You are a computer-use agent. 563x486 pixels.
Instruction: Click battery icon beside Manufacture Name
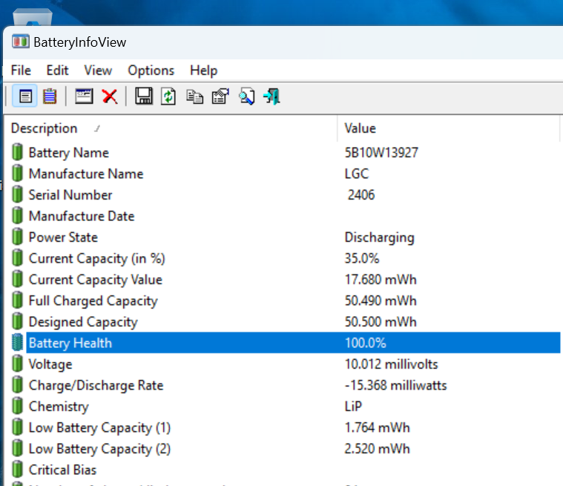point(17,173)
